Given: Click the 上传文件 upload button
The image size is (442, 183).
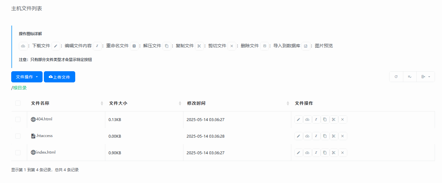Looking at the screenshot, I should (60, 77).
